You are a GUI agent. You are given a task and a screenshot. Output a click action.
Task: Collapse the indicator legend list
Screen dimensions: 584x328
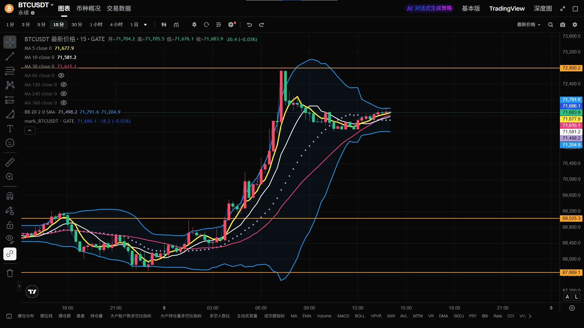pyautogui.click(x=30, y=131)
